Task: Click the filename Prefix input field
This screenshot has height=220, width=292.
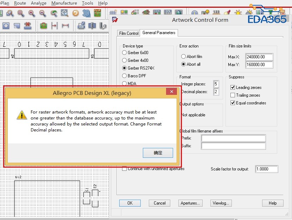Action: pos(233,138)
